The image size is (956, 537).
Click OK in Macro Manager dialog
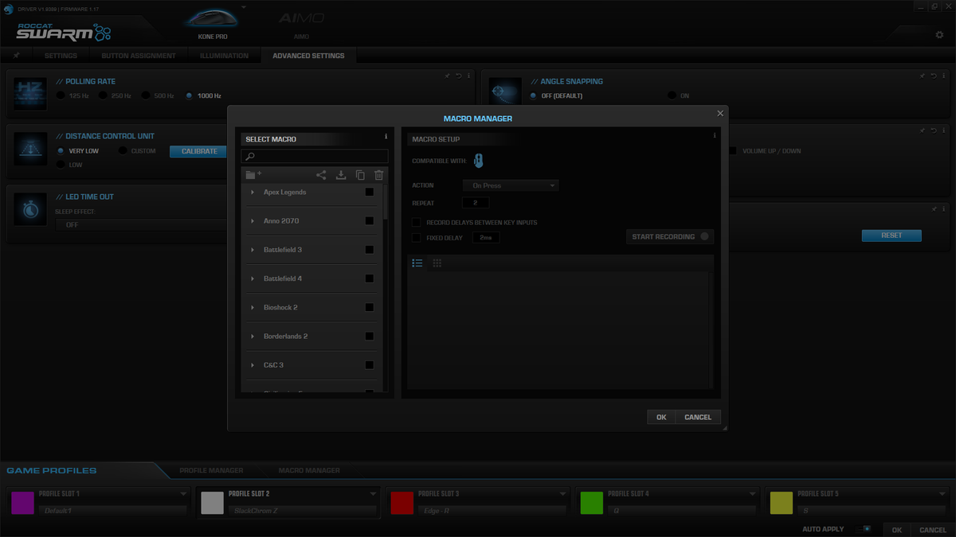pyautogui.click(x=661, y=417)
